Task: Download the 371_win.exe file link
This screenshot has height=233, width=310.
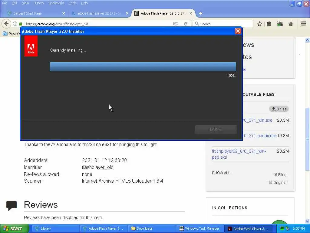Action: [x=257, y=120]
